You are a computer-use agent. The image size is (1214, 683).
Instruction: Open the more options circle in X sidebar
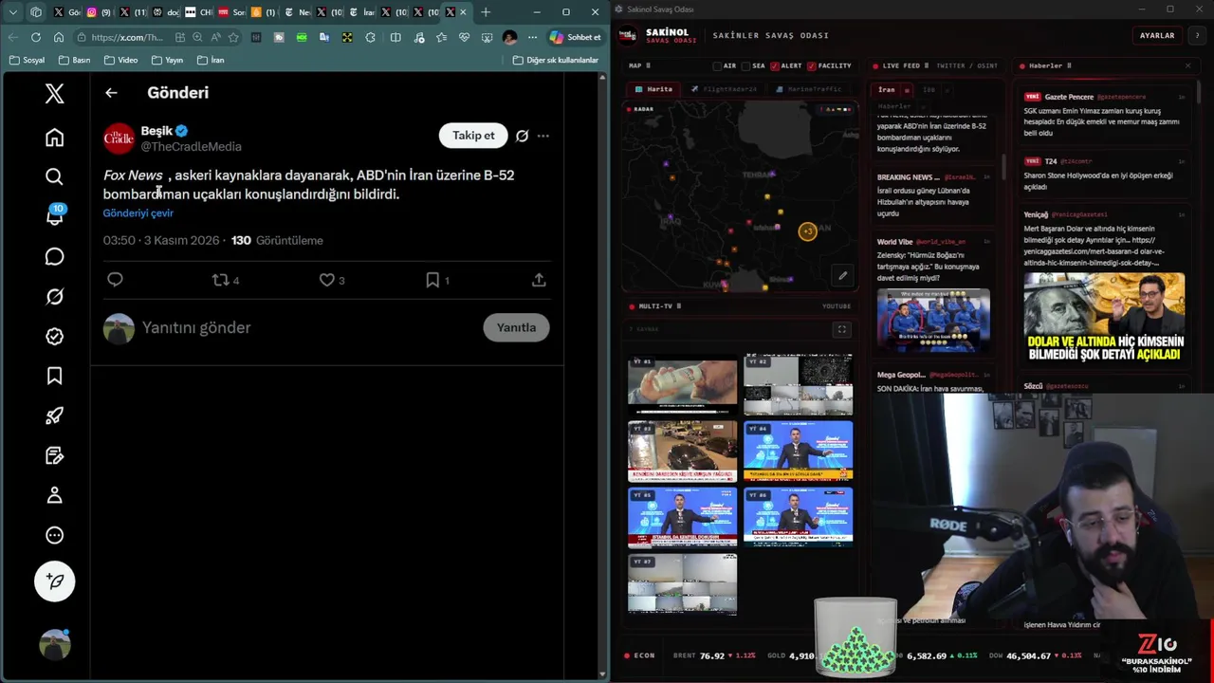pos(54,535)
